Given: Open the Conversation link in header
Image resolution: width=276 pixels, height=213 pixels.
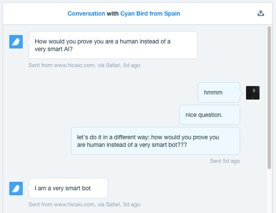Looking at the screenshot, I should (86, 13).
